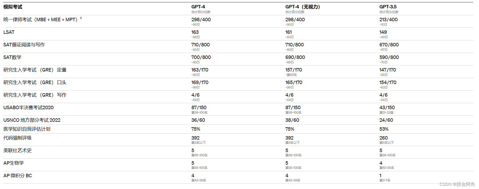This screenshot has width=479, height=189.
Task: Click the CSDN @摸金阿良 watermark
Action: pyautogui.click(x=457, y=184)
